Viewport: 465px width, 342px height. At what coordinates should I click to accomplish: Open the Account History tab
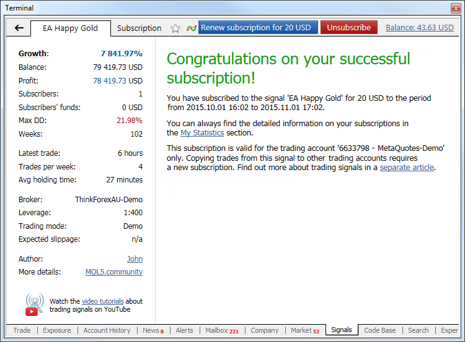coord(107,330)
